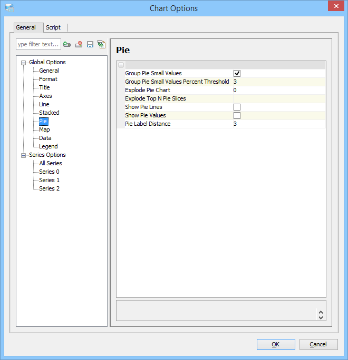Select the Show Pie Values property label
Screen dimensions: 348x360
146,115
